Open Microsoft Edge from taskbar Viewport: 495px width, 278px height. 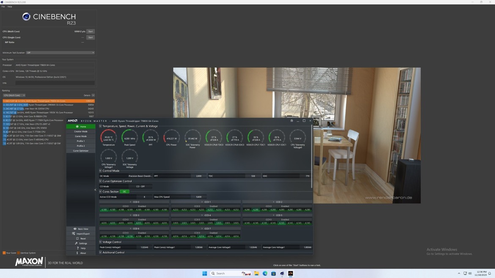(265, 273)
